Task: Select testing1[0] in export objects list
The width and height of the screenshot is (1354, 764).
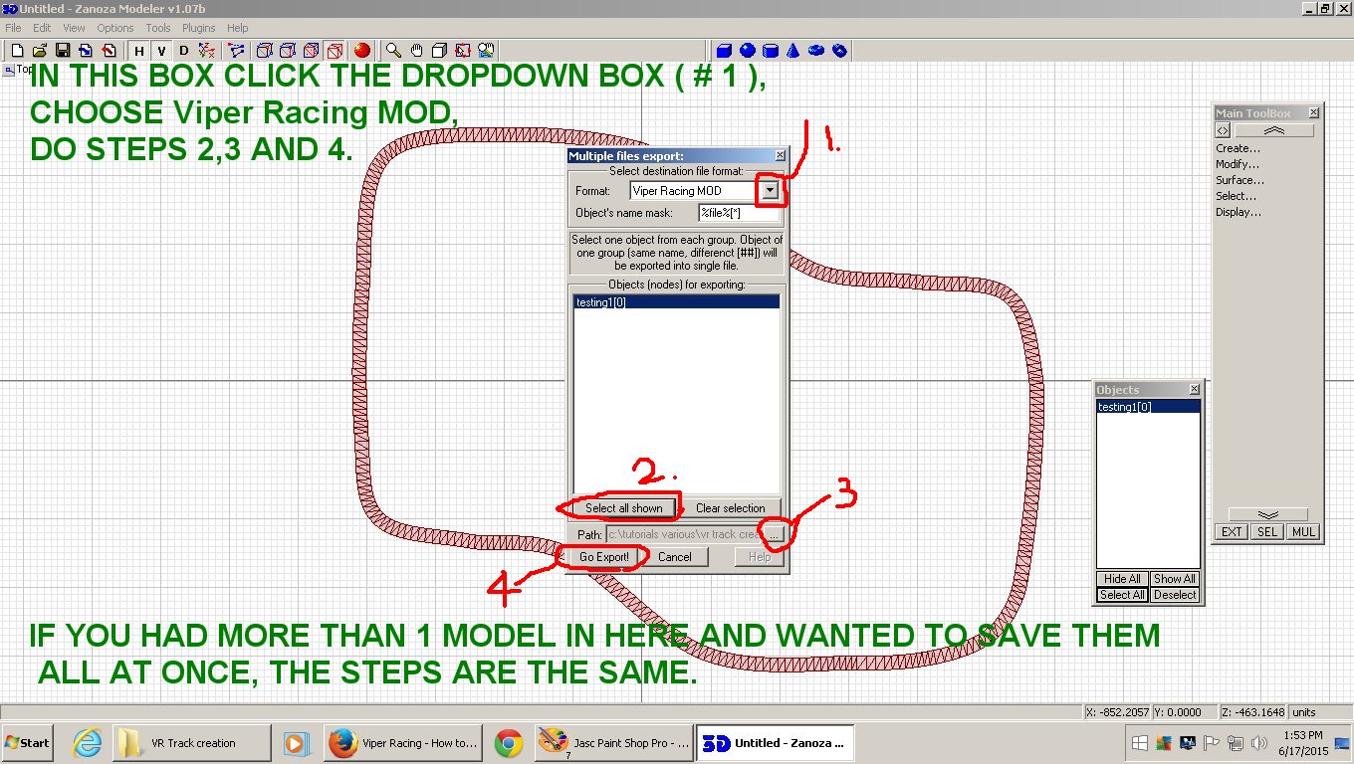Action: click(677, 301)
